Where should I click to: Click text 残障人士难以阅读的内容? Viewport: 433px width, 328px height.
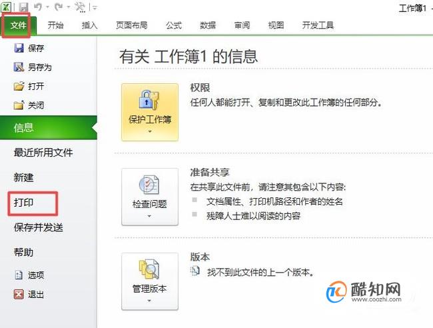point(254,215)
